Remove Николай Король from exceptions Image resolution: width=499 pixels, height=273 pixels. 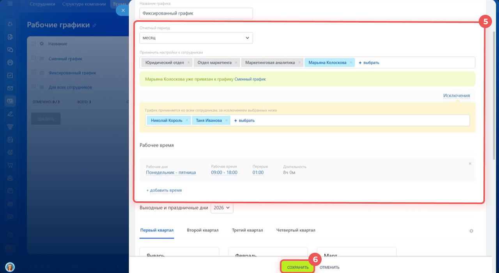click(187, 121)
